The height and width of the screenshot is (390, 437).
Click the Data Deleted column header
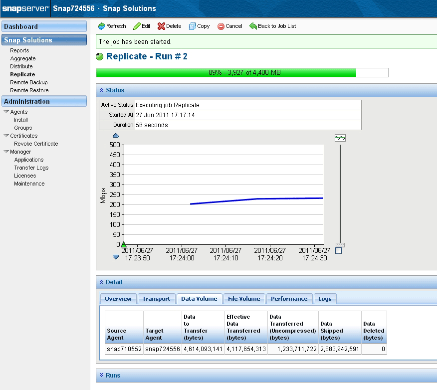point(374,327)
